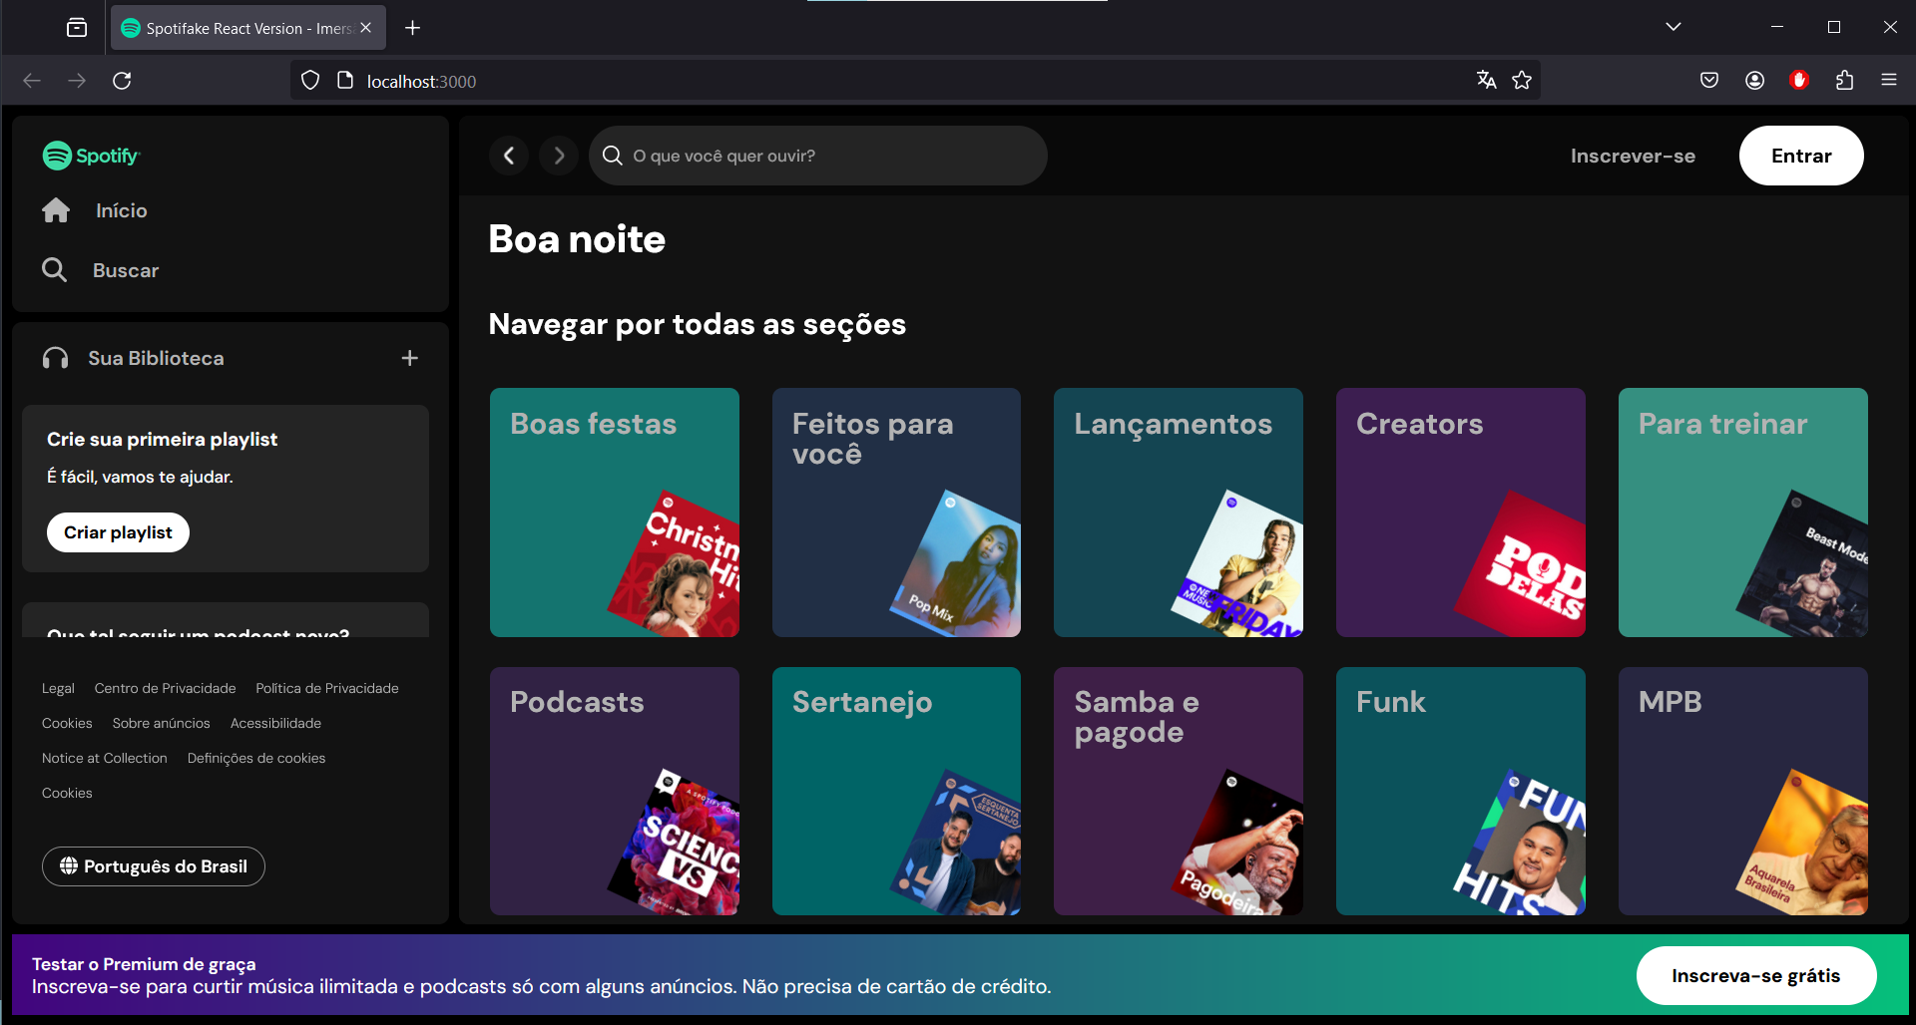Open the Português do Brasil language selector
1916x1025 pixels.
154,865
